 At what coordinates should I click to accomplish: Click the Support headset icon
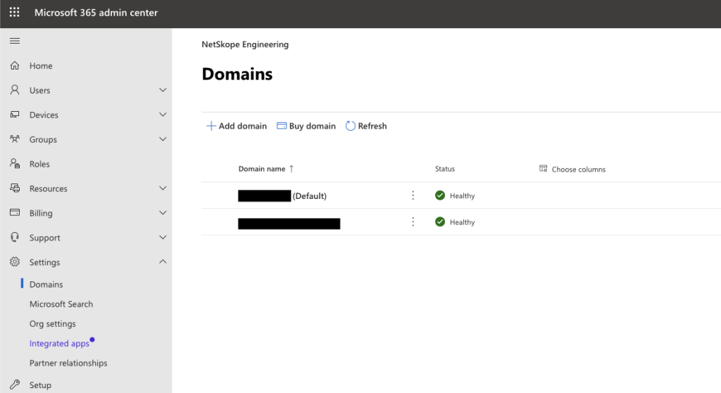pos(15,237)
